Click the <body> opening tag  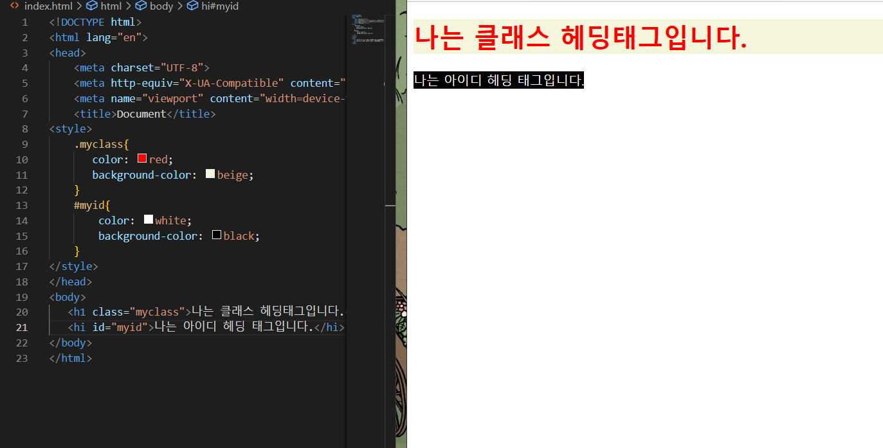pos(68,297)
